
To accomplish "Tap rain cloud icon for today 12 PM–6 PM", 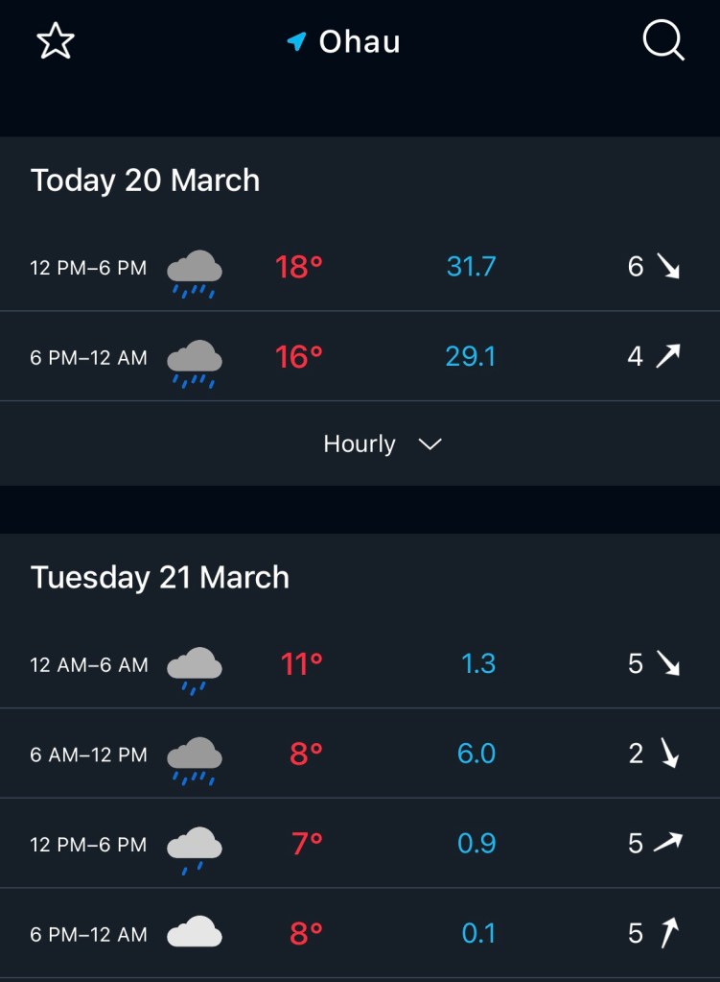I will [x=195, y=272].
